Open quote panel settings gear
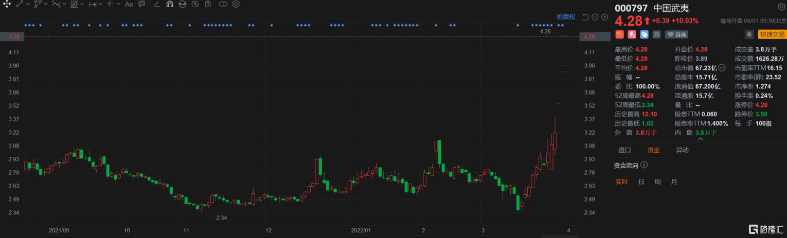The image size is (787, 238). coord(781,7)
